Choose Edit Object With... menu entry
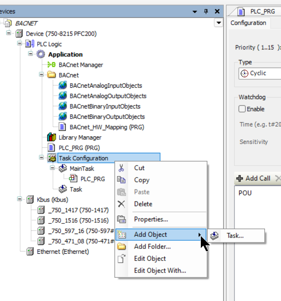 click(x=161, y=270)
